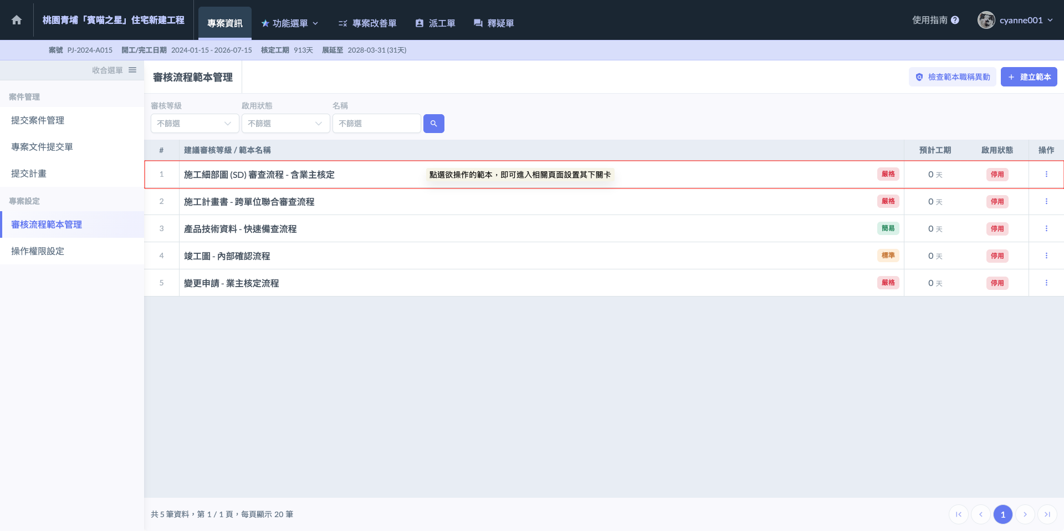Open action menu for 產品技術資料 row
The image size is (1064, 531).
tap(1046, 228)
